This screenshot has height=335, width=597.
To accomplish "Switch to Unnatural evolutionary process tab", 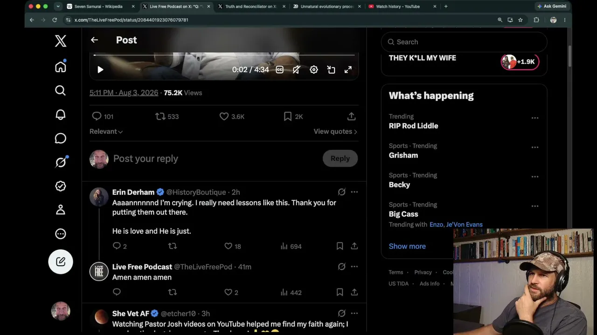I will [x=327, y=7].
